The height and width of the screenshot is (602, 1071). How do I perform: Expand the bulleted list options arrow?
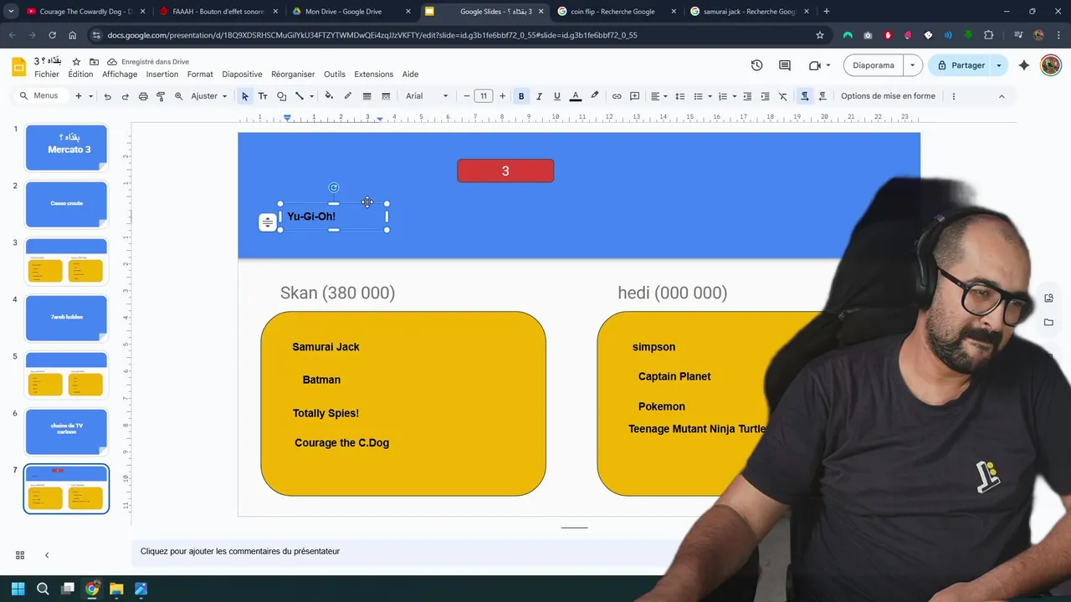point(710,96)
